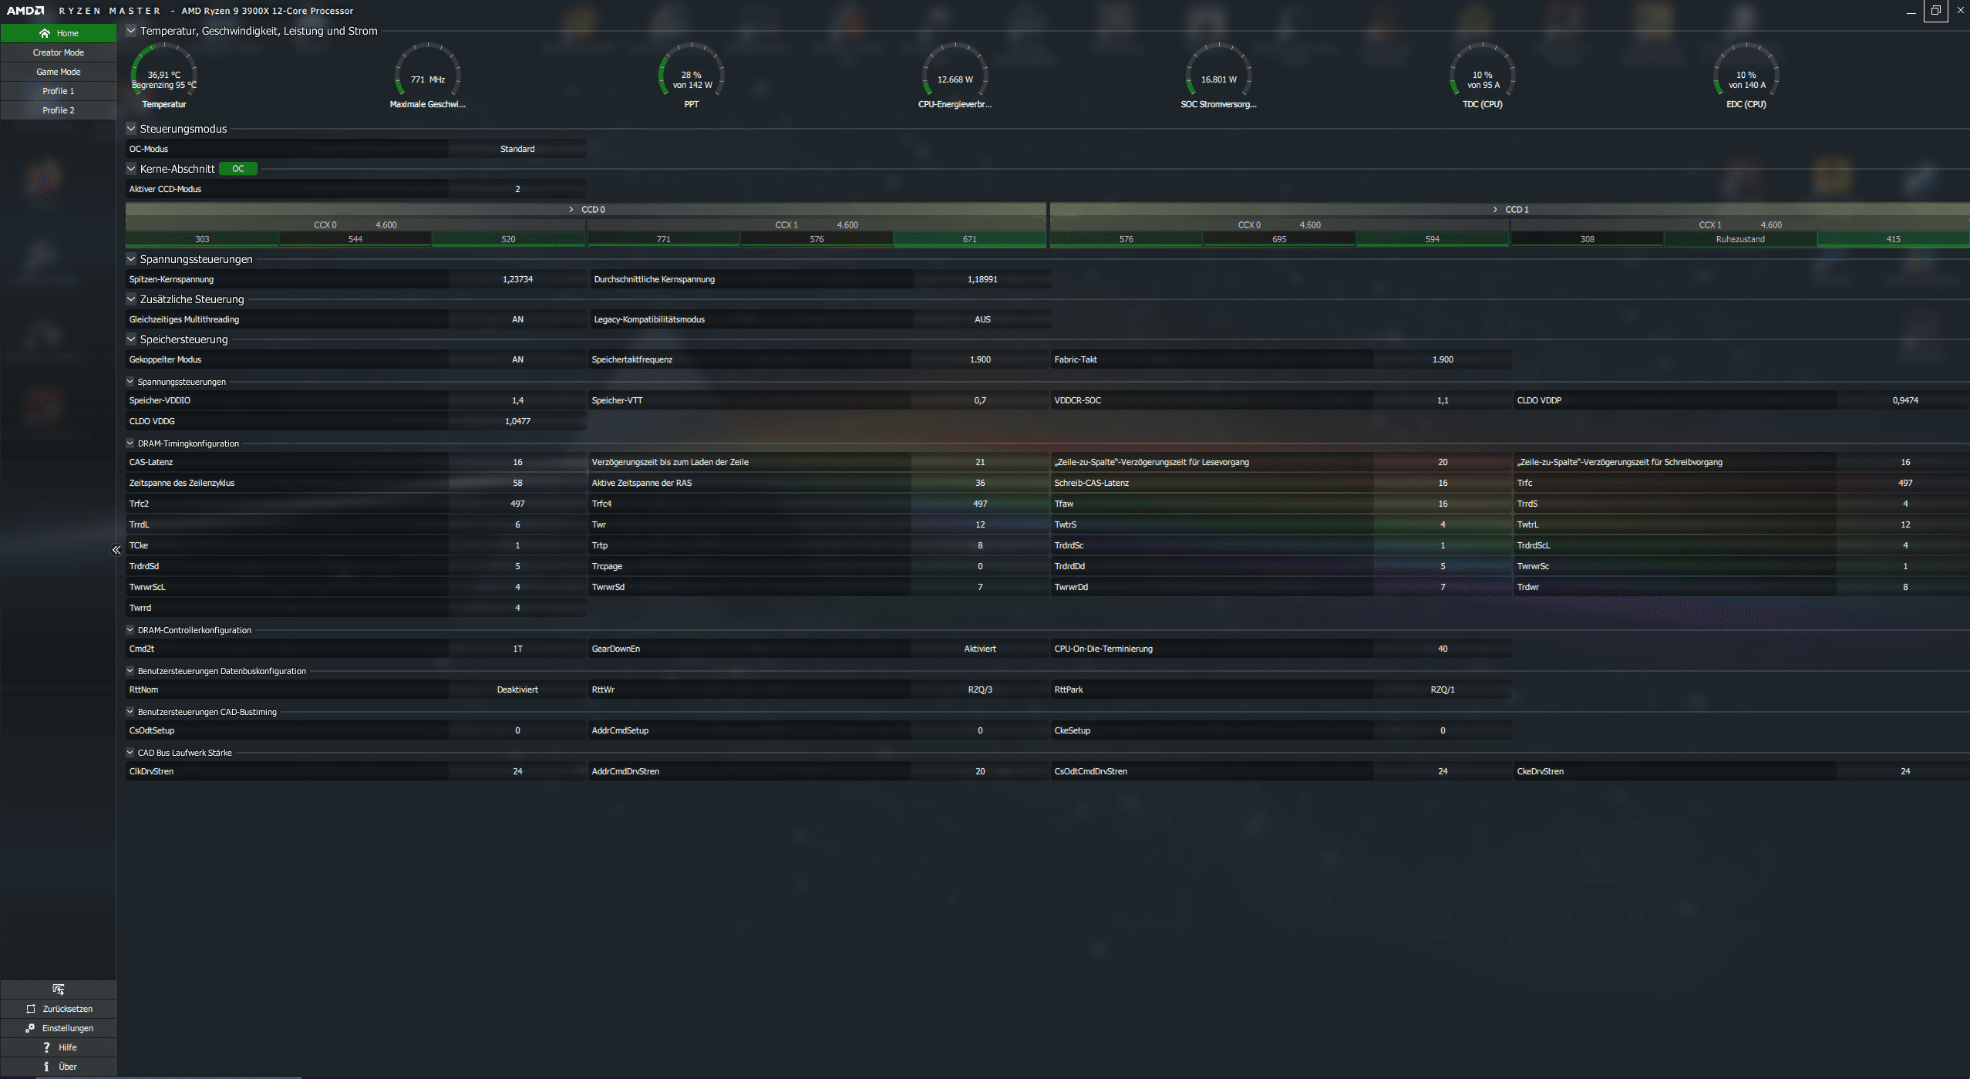This screenshot has height=1079, width=1970.
Task: Collapse the Zusätzliche Steuerung section
Action: [131, 299]
